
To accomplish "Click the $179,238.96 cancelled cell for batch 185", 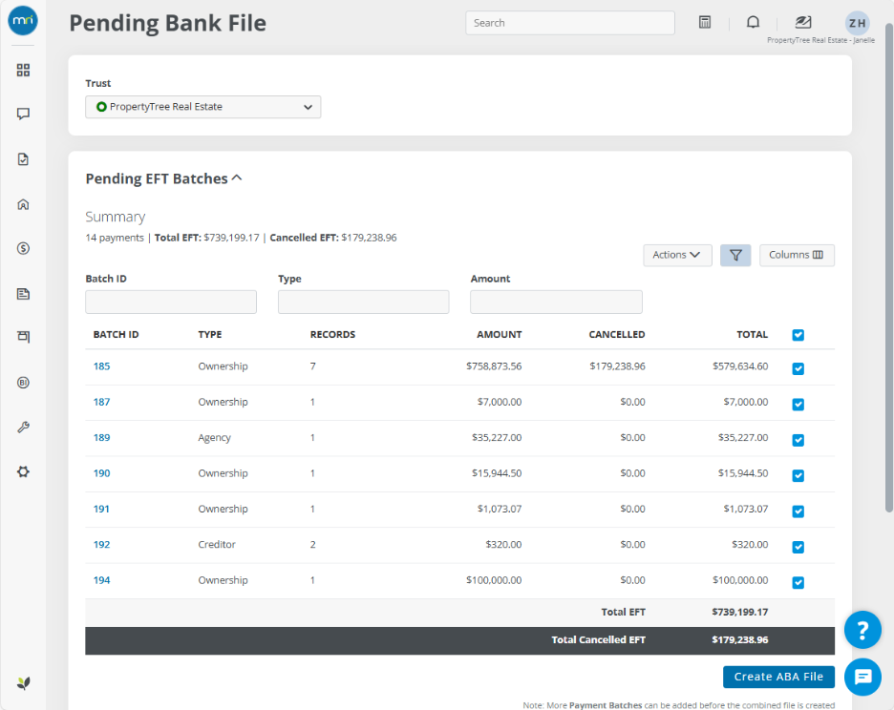I will coord(617,366).
